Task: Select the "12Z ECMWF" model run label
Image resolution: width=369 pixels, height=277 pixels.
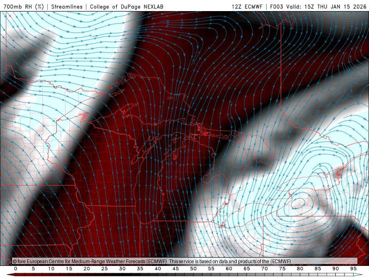Action: pyautogui.click(x=247, y=6)
